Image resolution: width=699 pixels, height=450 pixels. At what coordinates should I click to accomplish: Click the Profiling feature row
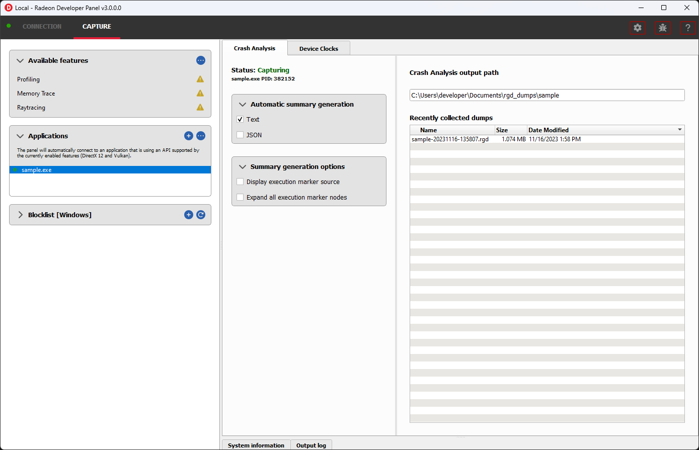coord(110,79)
